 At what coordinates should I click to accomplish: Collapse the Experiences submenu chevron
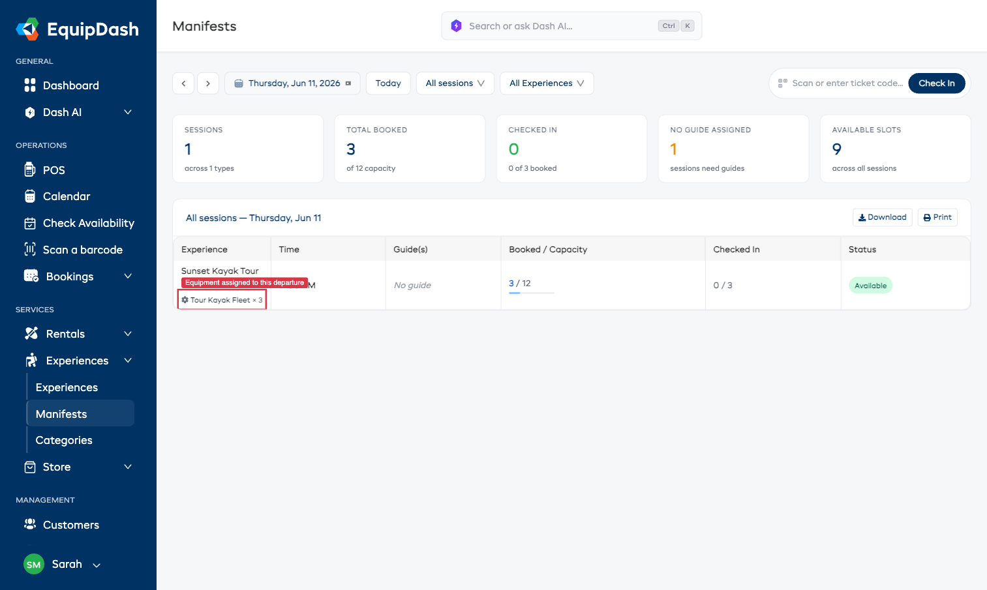coord(128,361)
